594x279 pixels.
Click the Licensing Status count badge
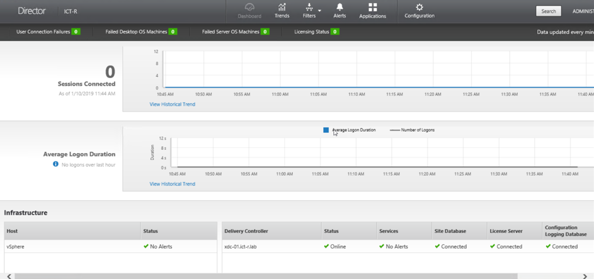(x=335, y=31)
